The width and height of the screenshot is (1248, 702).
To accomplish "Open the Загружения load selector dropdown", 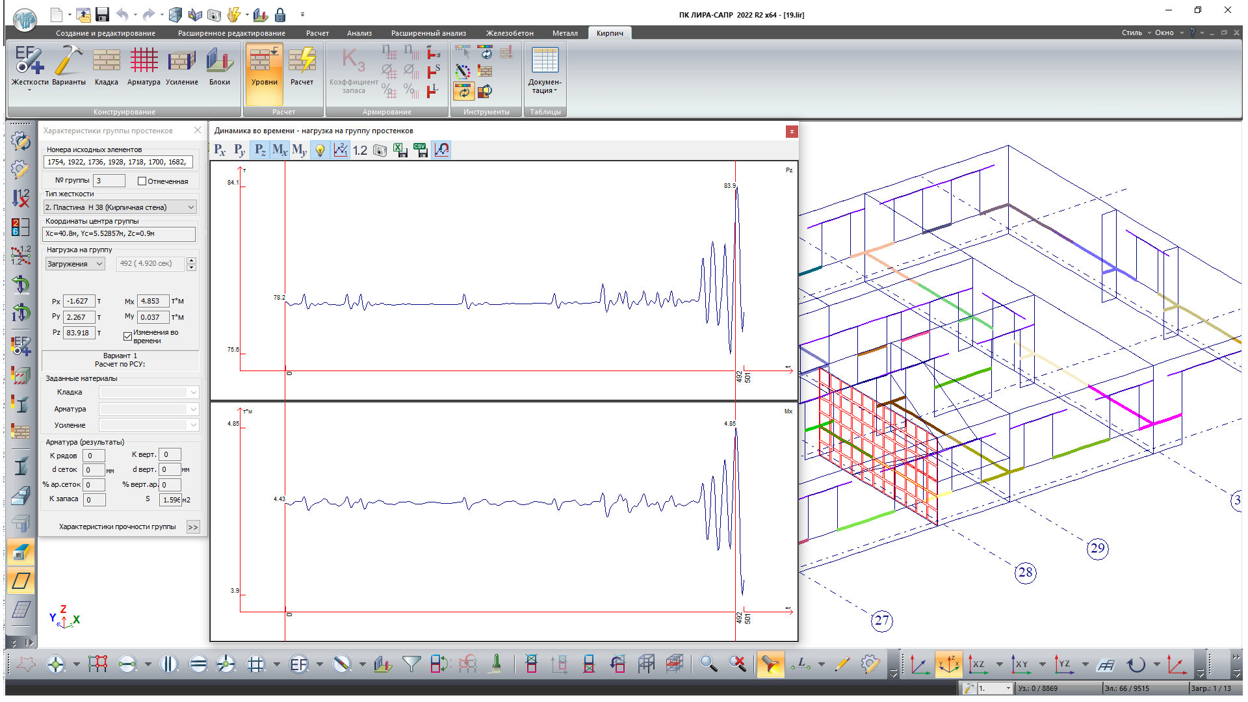I will coord(75,264).
